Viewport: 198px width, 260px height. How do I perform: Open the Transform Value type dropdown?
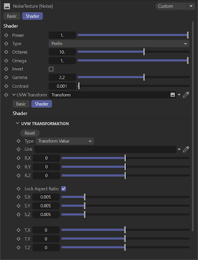click(x=64, y=141)
